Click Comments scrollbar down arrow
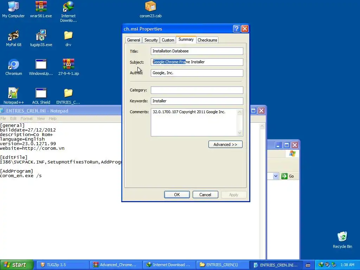 point(240,133)
